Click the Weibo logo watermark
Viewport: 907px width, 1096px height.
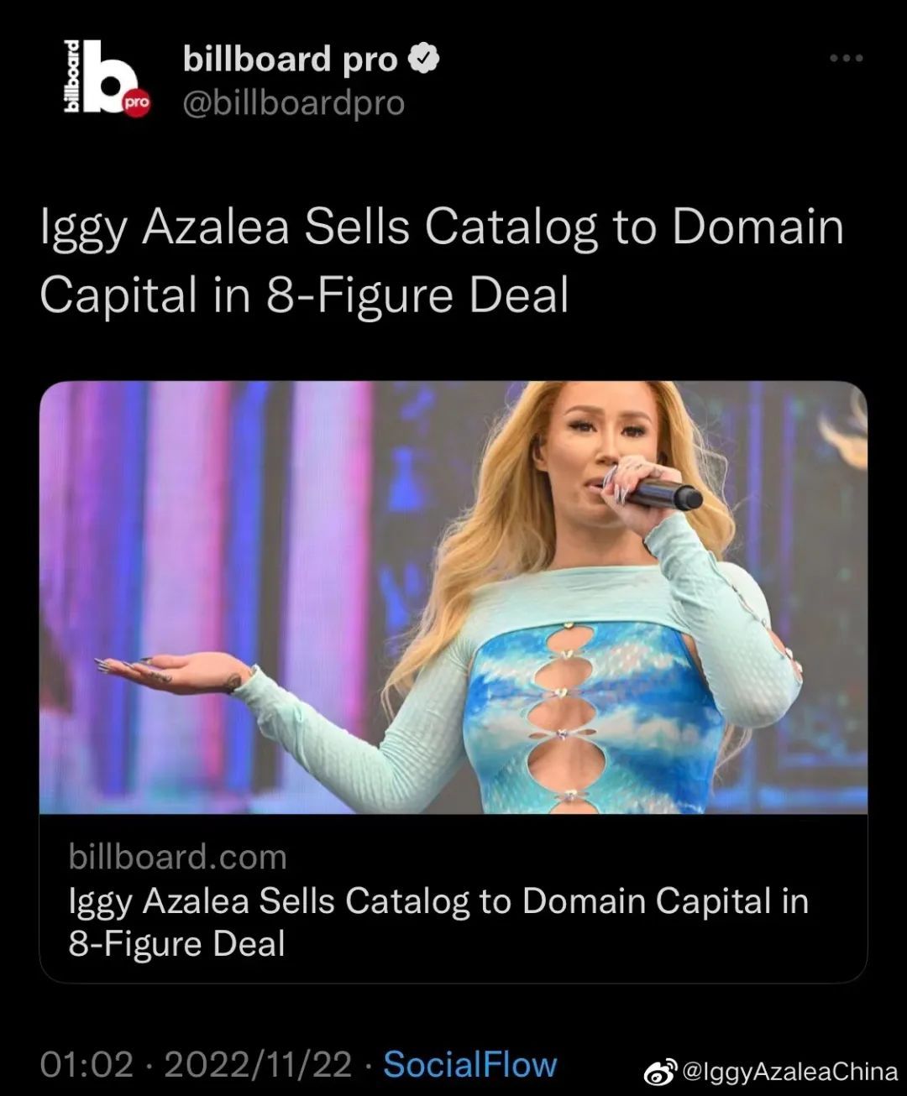point(659,1073)
